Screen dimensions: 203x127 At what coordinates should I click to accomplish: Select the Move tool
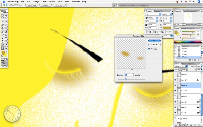pos(6,15)
